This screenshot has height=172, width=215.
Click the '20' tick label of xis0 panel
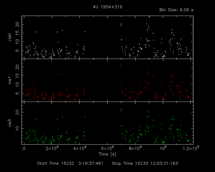tap(17, 24)
